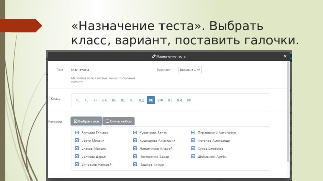Select class 8З

[170, 100]
